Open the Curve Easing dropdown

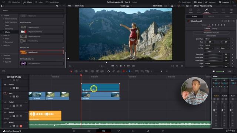[x=217, y=45]
